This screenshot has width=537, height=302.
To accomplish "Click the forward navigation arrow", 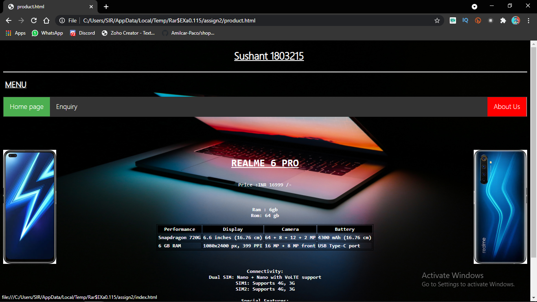I will (x=21, y=20).
